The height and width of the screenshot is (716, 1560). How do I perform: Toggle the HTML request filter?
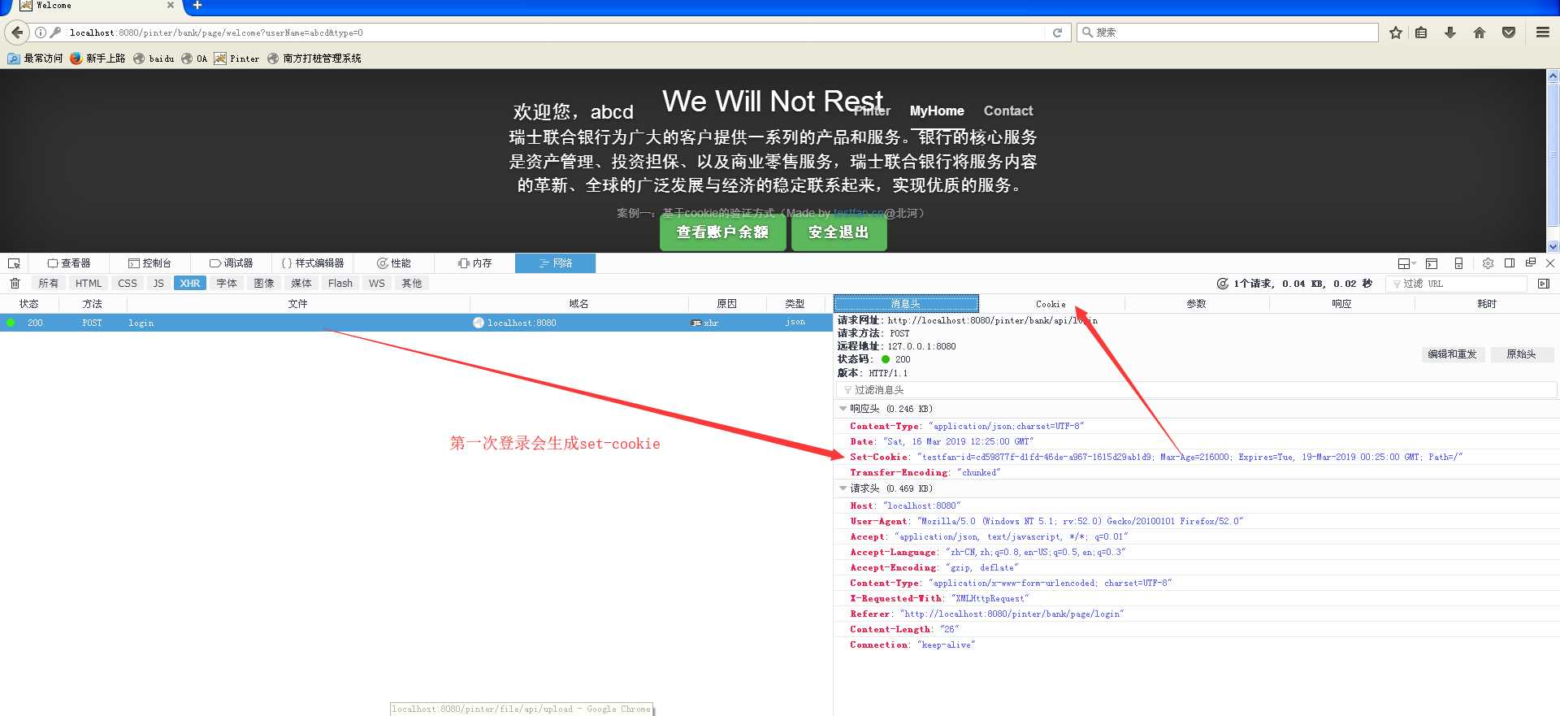[89, 284]
